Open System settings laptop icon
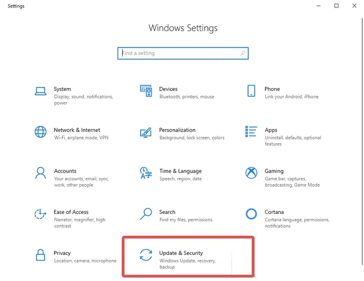This screenshot has height=281, width=364. pyautogui.click(x=41, y=91)
